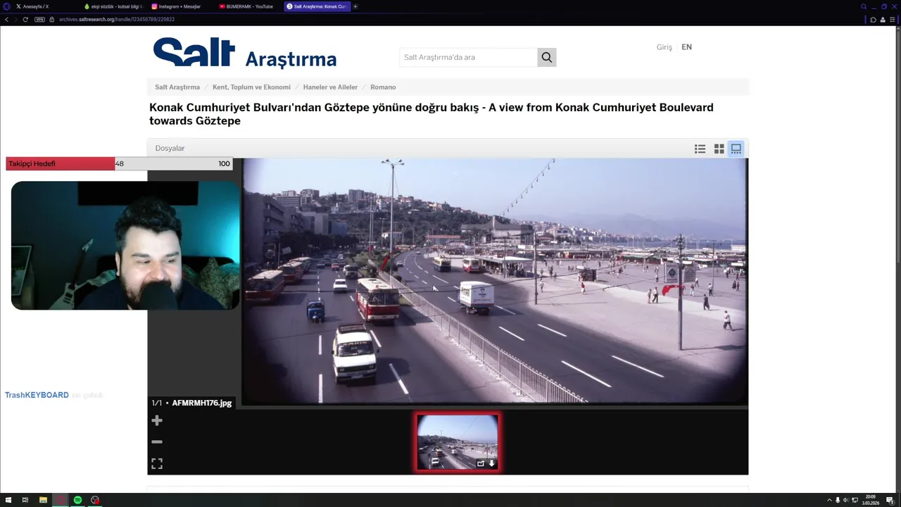Switch site language to EN
901x507 pixels.
(x=686, y=47)
